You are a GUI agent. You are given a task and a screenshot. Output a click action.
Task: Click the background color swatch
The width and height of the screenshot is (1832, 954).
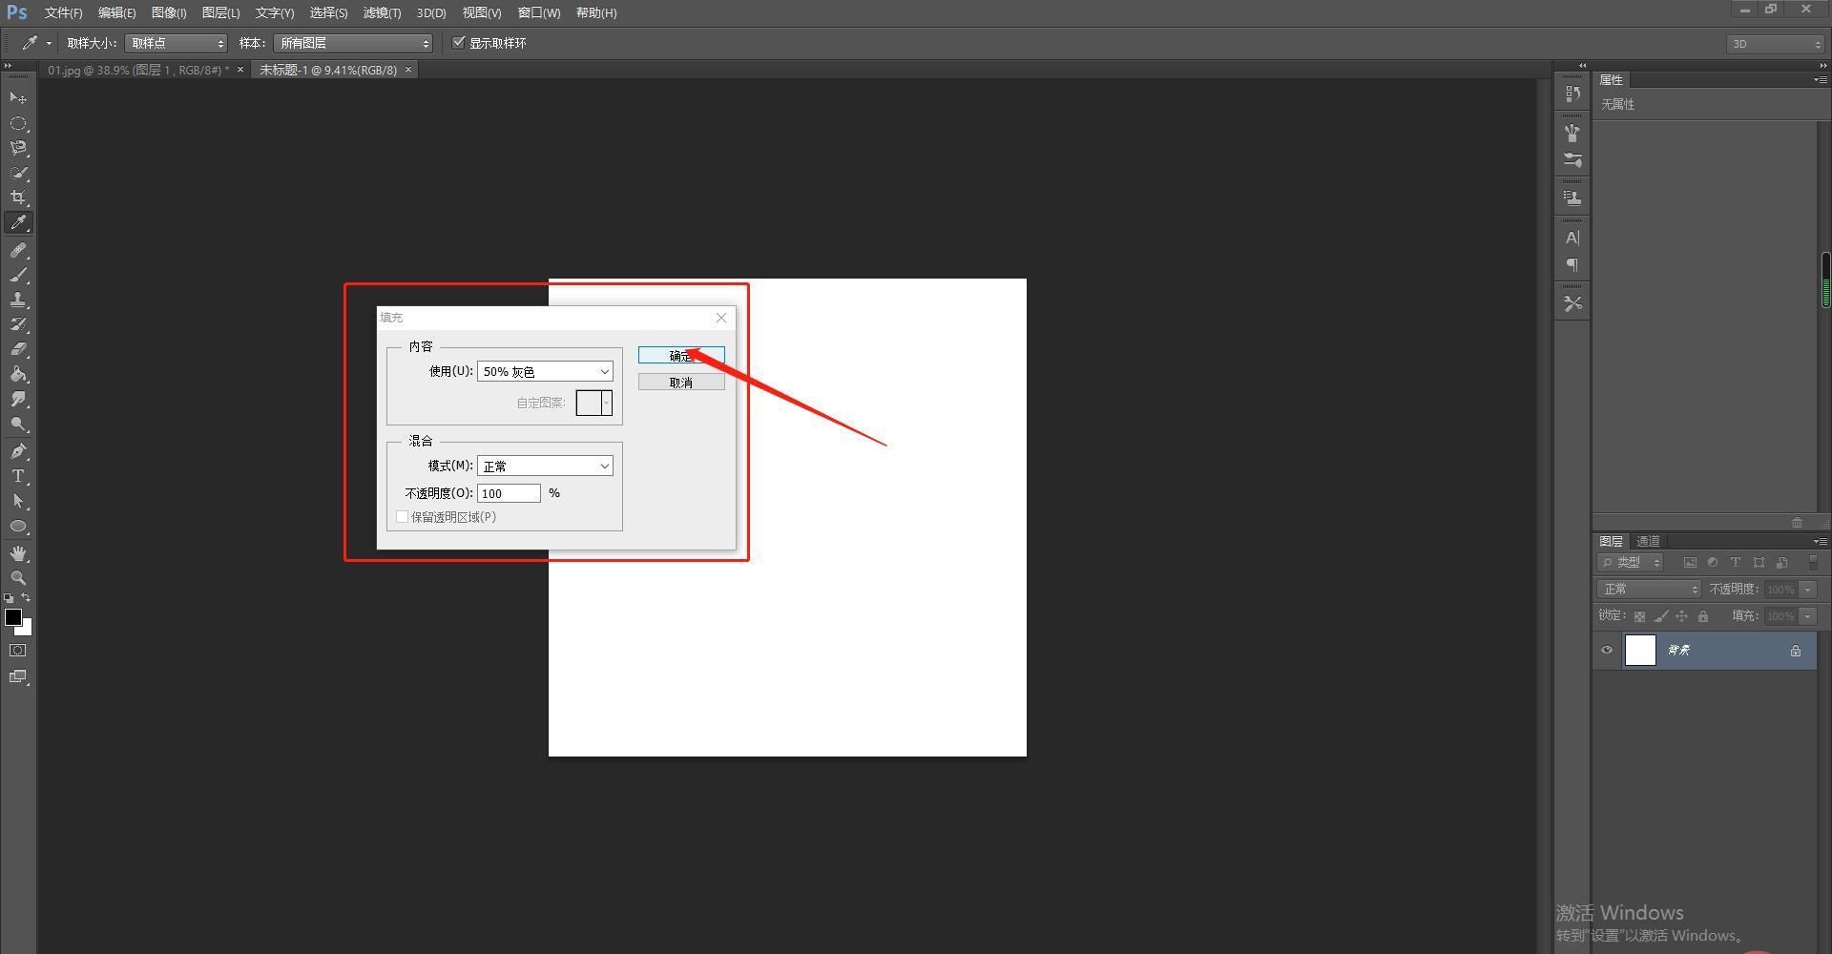[27, 630]
